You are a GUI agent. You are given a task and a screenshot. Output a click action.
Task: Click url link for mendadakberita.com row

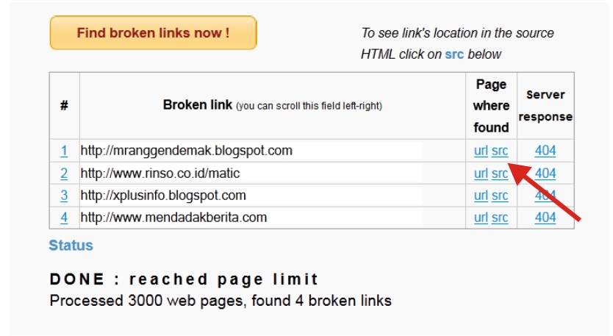click(x=481, y=218)
